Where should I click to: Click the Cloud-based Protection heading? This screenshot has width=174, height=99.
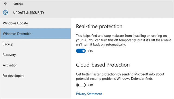[x=103, y=65]
